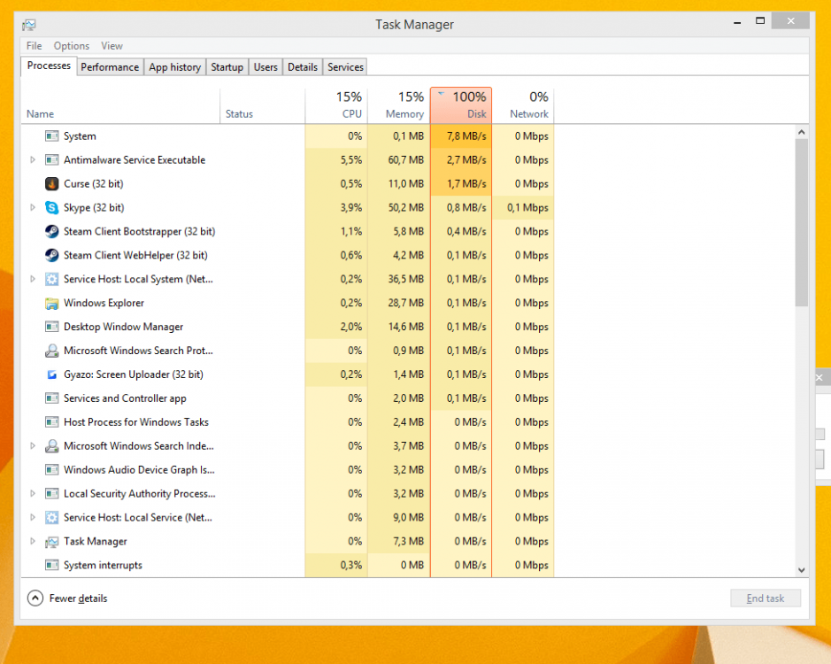Click the Windows Explorer folder icon
This screenshot has height=664, width=831.
(51, 304)
